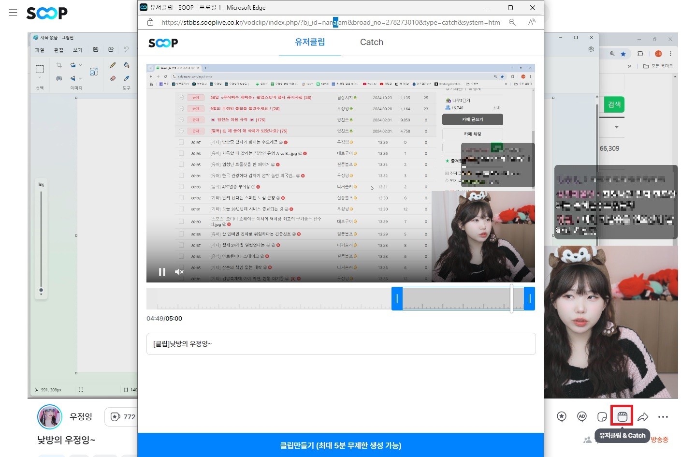
Task: Click the 클립만들기 create clip button
Action: tap(341, 445)
